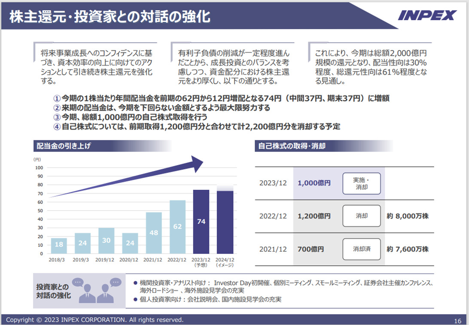469x325 pixels.
Task: Click the 18 yen bar for 2018/3
Action: click(x=58, y=245)
